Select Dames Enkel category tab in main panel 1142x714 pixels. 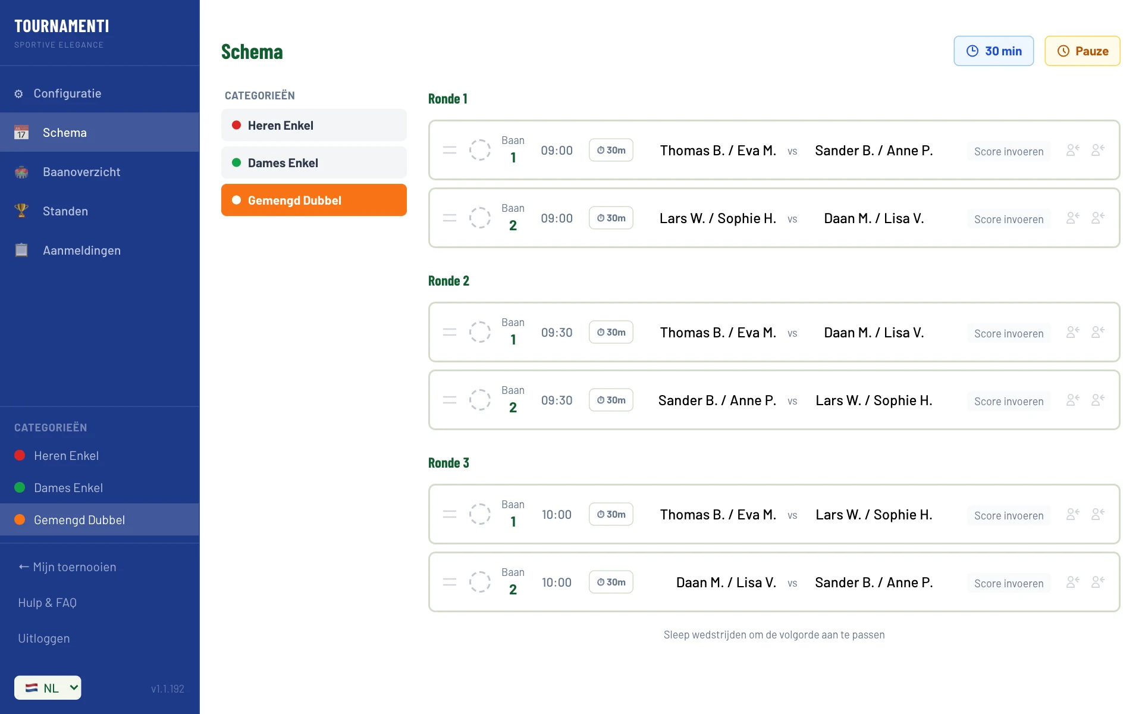click(314, 162)
